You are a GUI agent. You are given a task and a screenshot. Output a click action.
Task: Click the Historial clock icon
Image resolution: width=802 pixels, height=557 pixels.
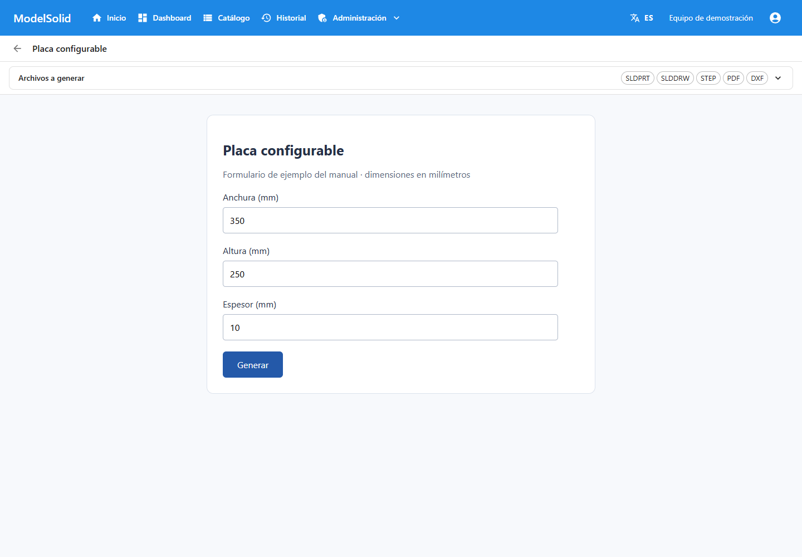click(266, 18)
